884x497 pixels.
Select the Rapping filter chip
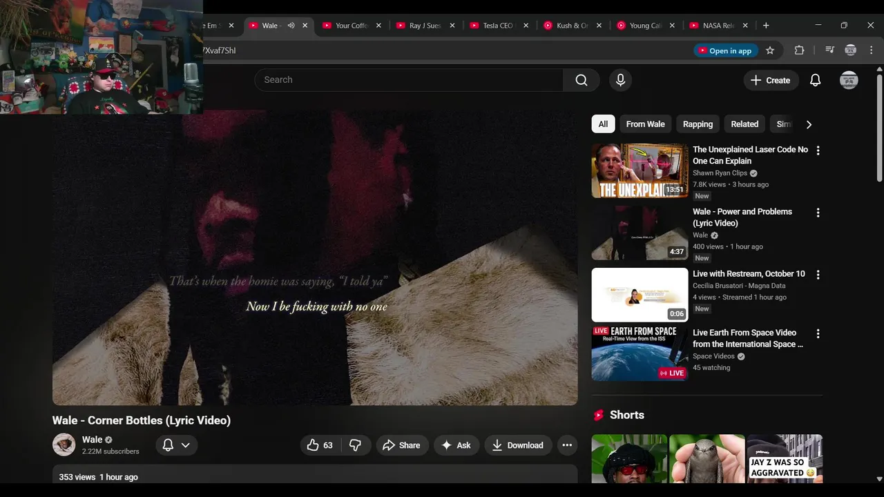pyautogui.click(x=698, y=124)
